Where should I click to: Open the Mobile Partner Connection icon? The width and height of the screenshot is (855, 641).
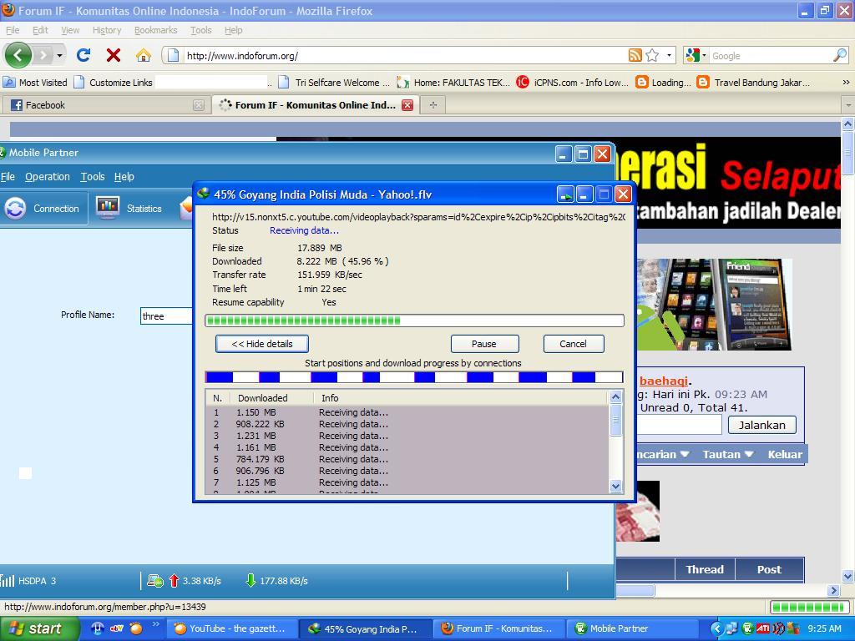pos(15,208)
